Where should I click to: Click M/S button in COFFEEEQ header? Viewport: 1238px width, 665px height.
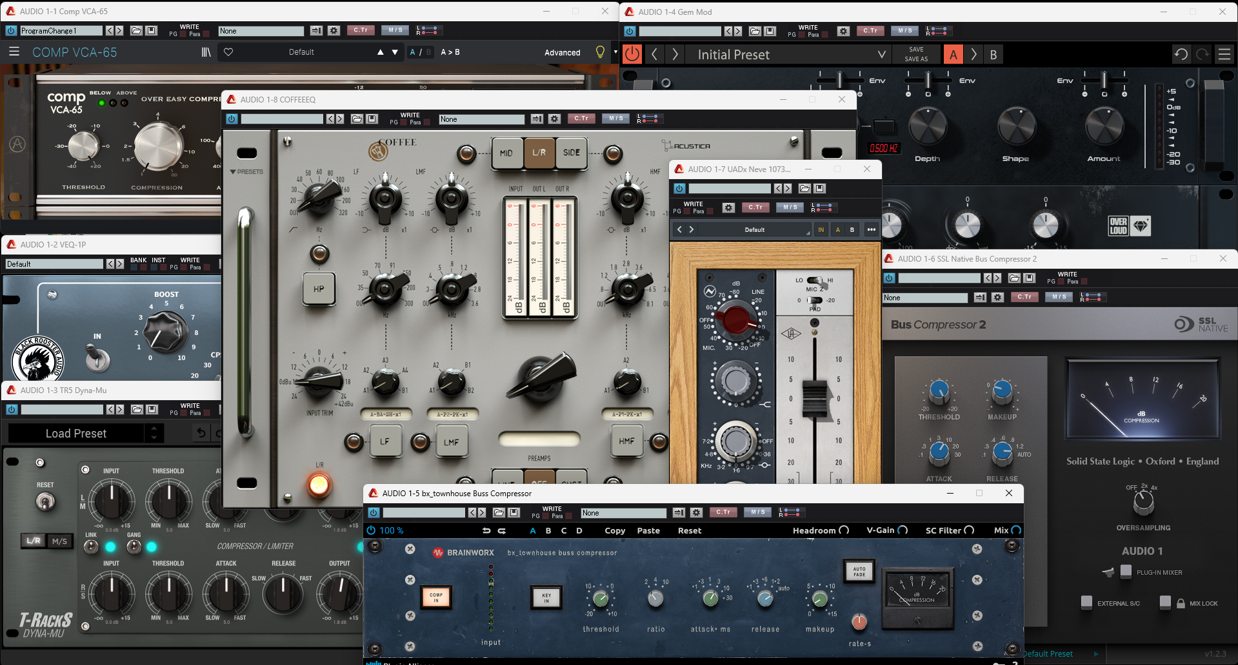616,119
